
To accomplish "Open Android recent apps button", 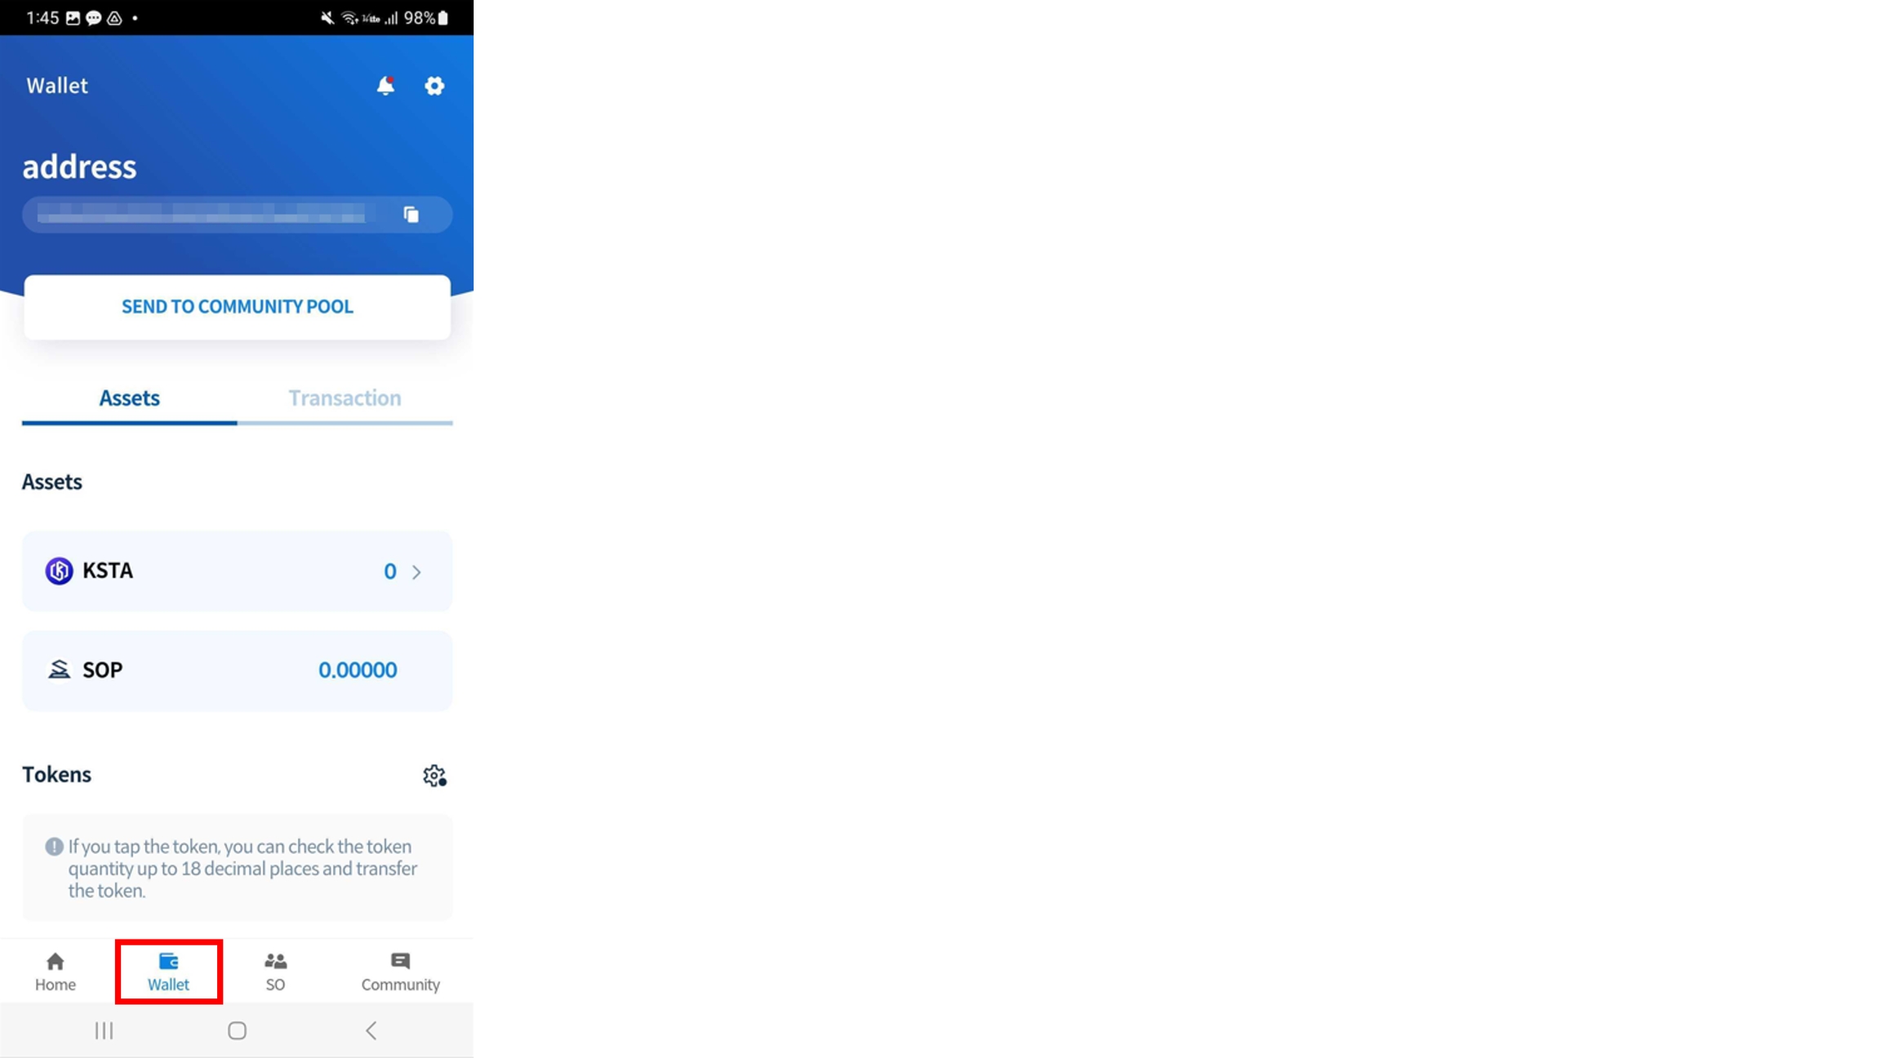I will point(104,1030).
